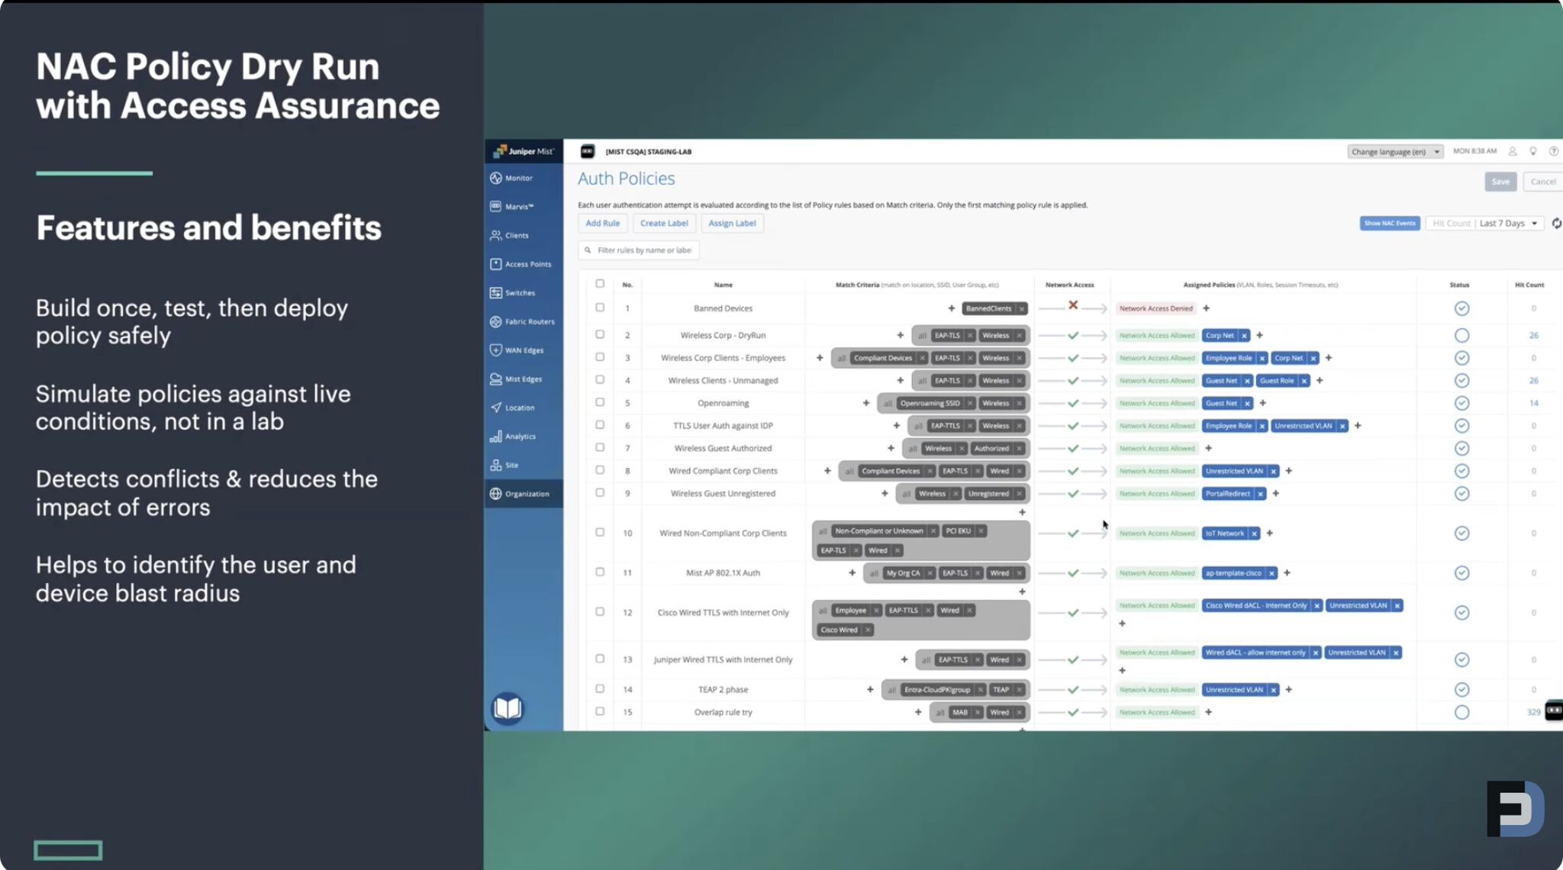The width and height of the screenshot is (1563, 870).
Task: Open the Last 7 Days hit count dropdown
Action: pyautogui.click(x=1509, y=224)
